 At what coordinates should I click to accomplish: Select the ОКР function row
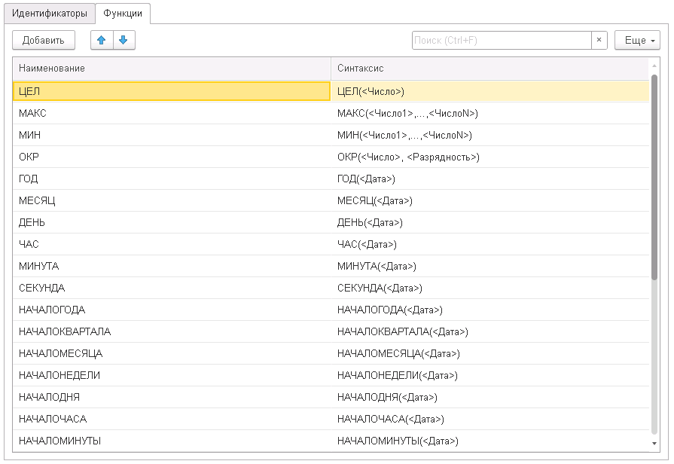tap(172, 157)
